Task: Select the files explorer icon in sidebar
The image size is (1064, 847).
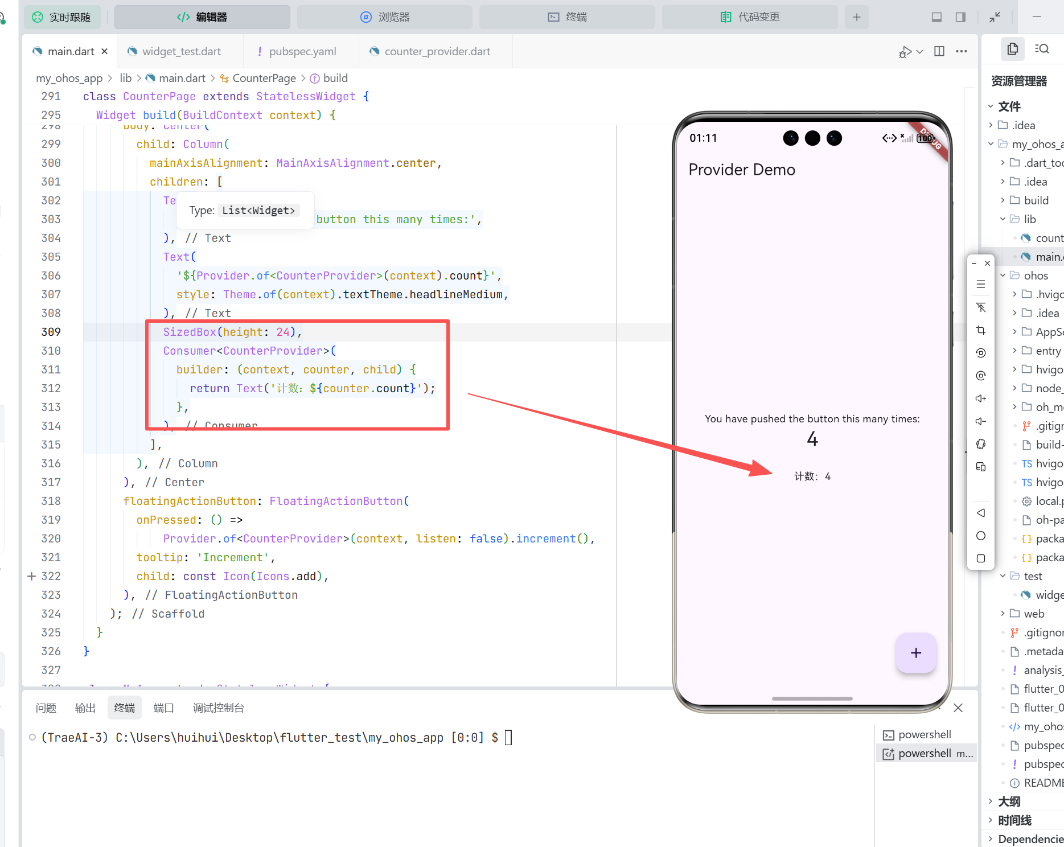Action: coord(1013,49)
